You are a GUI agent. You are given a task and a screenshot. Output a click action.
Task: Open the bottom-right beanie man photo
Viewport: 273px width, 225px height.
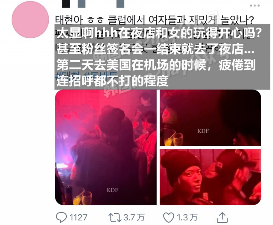tap(211, 177)
